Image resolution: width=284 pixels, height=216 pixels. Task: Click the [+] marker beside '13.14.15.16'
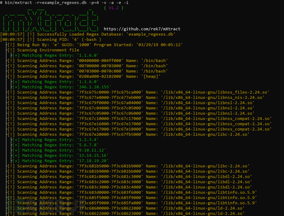pyautogui.click(x=16, y=156)
